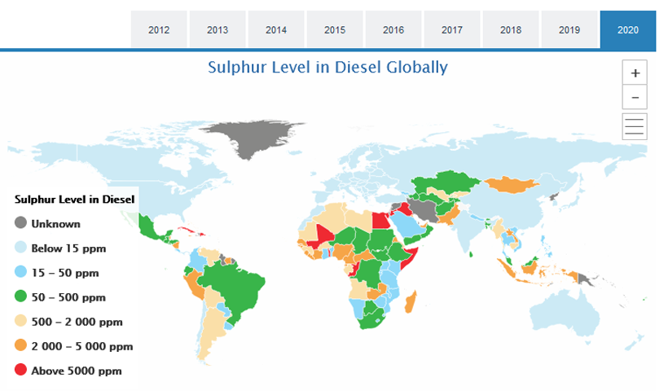Click the '2 000 – 5 000 ppm' legend label
668x391 pixels.
(82, 347)
